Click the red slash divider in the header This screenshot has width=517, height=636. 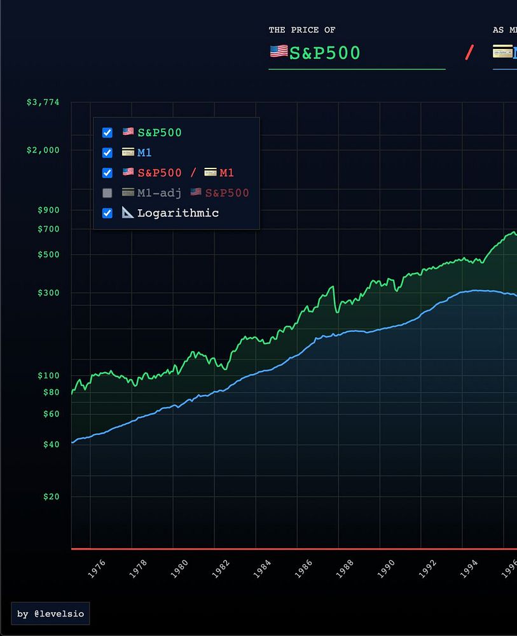click(469, 52)
